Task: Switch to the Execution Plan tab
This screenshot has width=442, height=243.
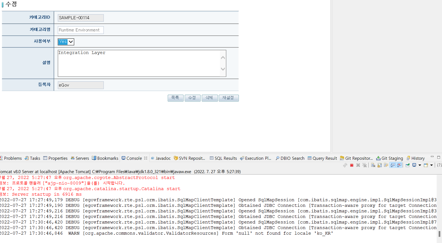Action: point(256,158)
